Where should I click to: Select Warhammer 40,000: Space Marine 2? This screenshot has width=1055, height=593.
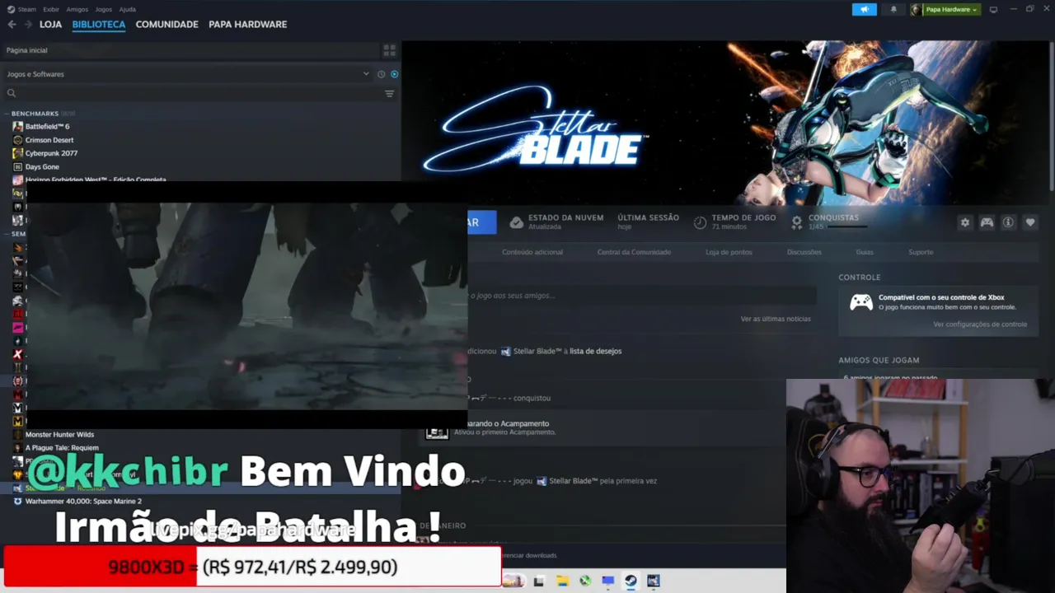tap(83, 501)
